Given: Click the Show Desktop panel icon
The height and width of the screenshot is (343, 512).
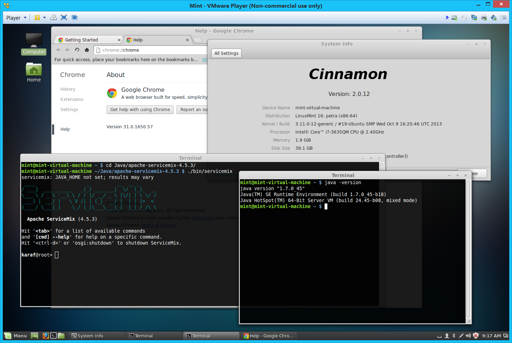Looking at the screenshot, I should [x=34, y=336].
